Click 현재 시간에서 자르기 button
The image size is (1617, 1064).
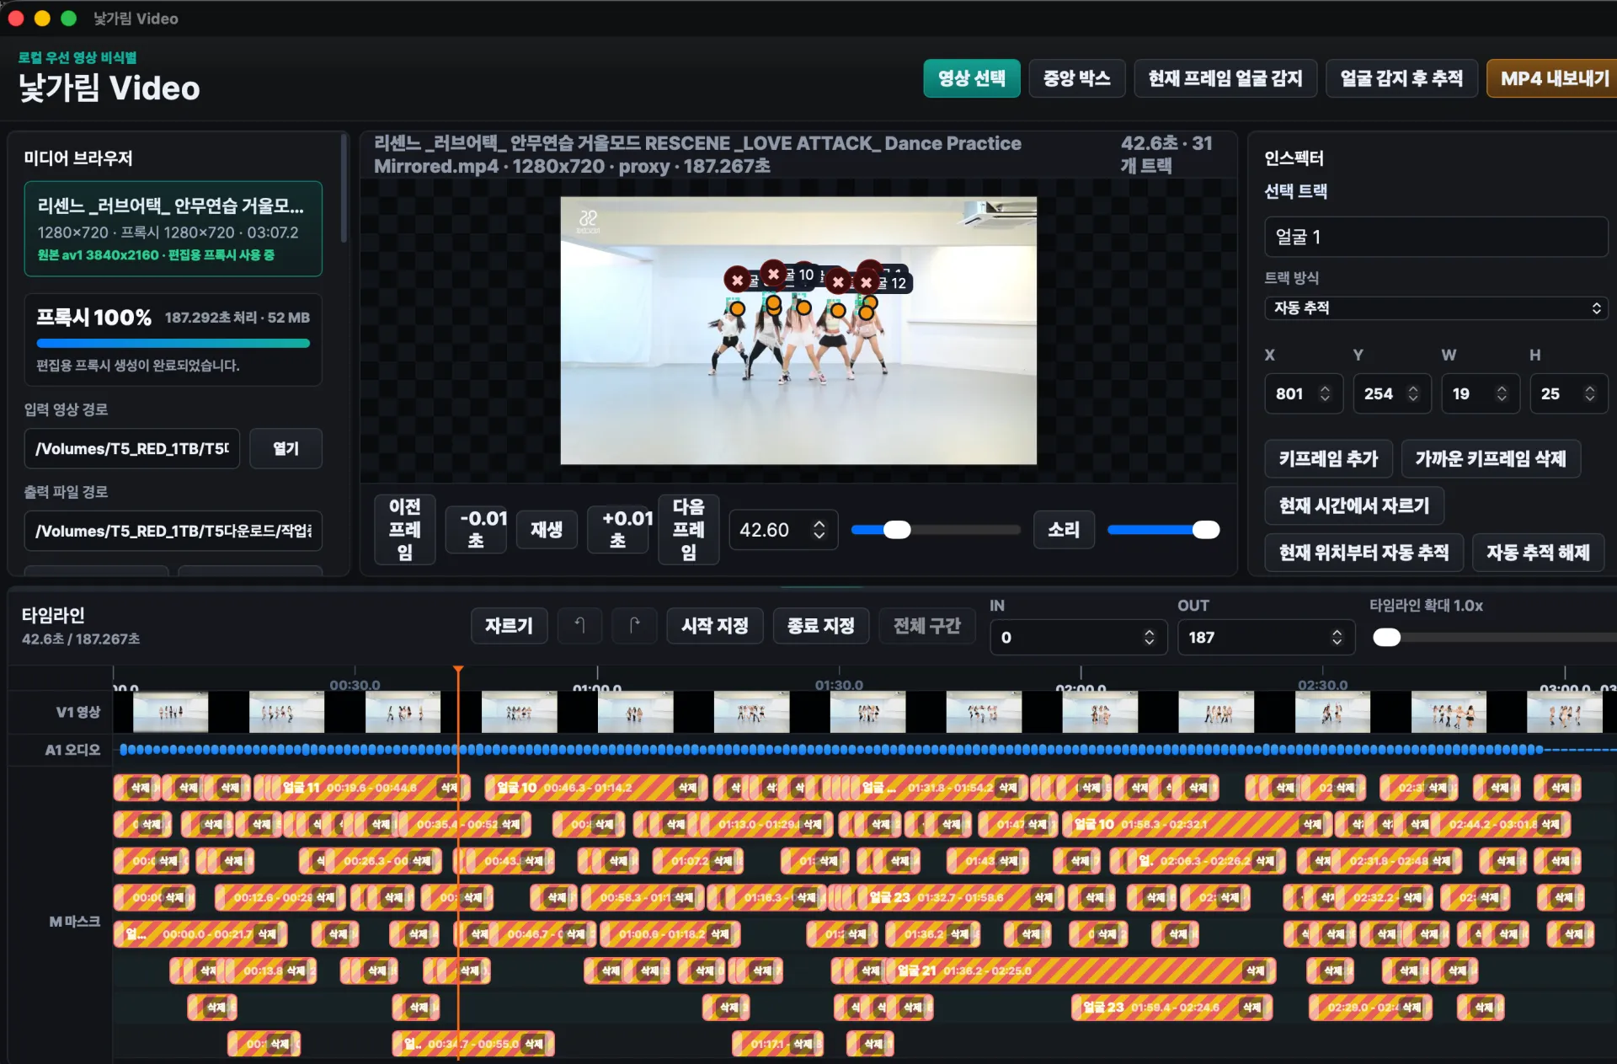1354,505
